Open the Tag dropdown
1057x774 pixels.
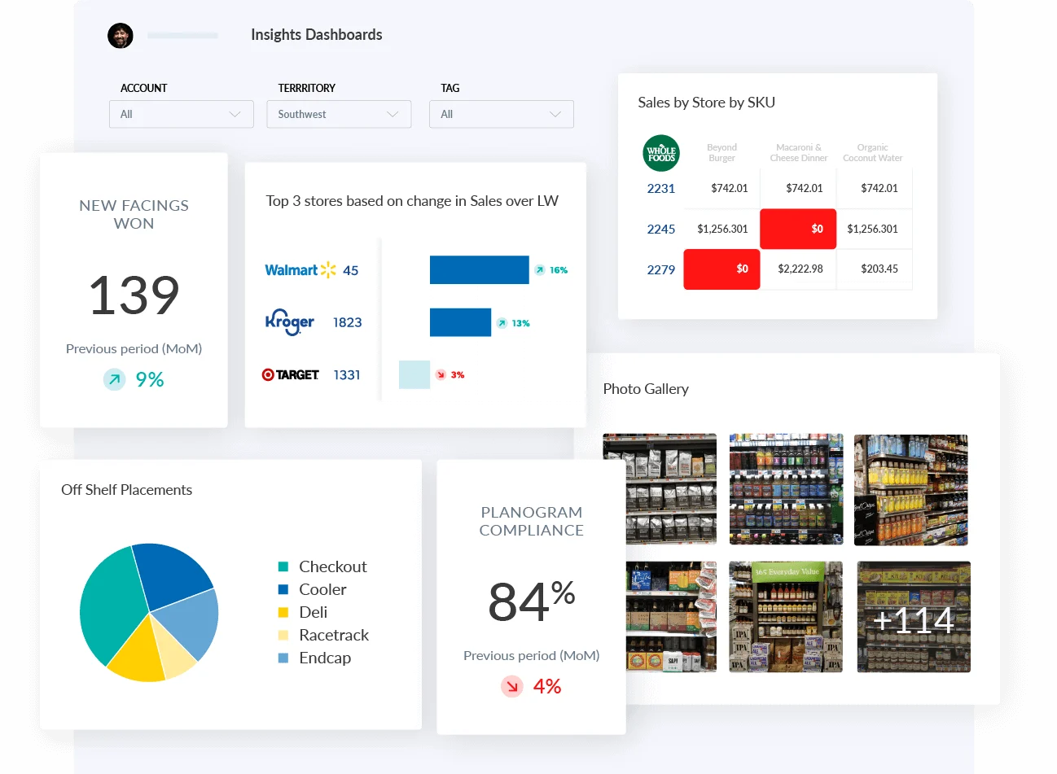coord(502,114)
